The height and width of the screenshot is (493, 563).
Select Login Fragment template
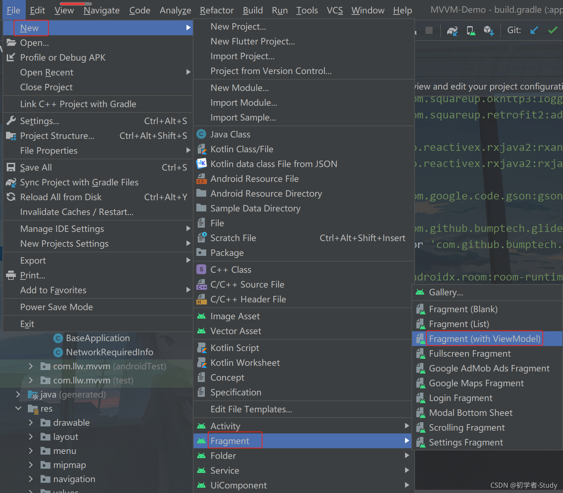487,398
